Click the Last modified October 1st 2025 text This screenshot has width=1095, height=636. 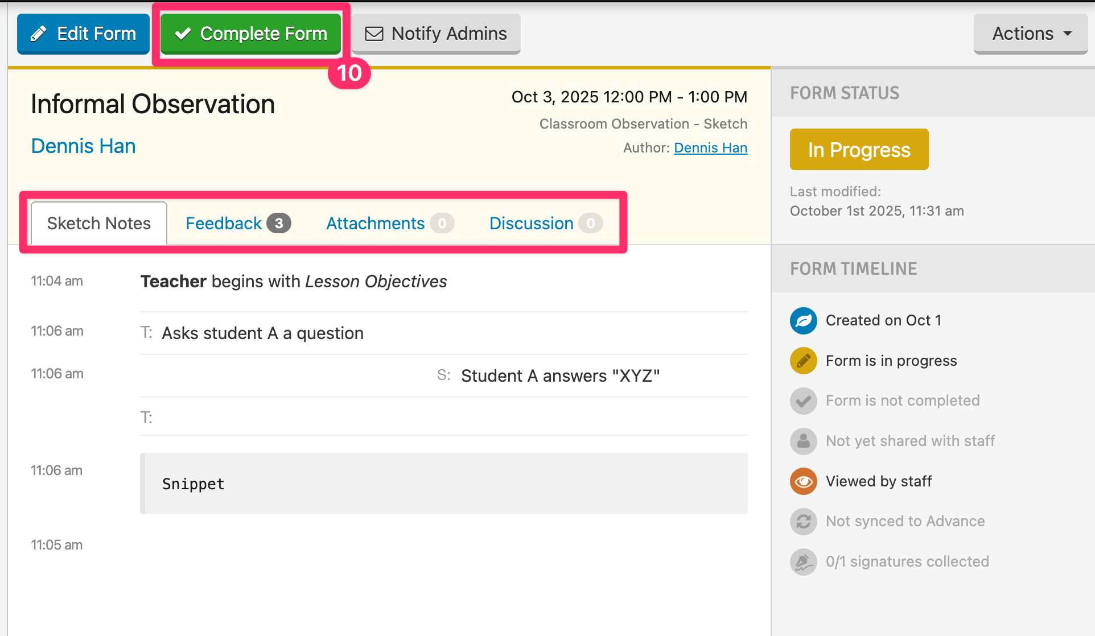(x=876, y=201)
